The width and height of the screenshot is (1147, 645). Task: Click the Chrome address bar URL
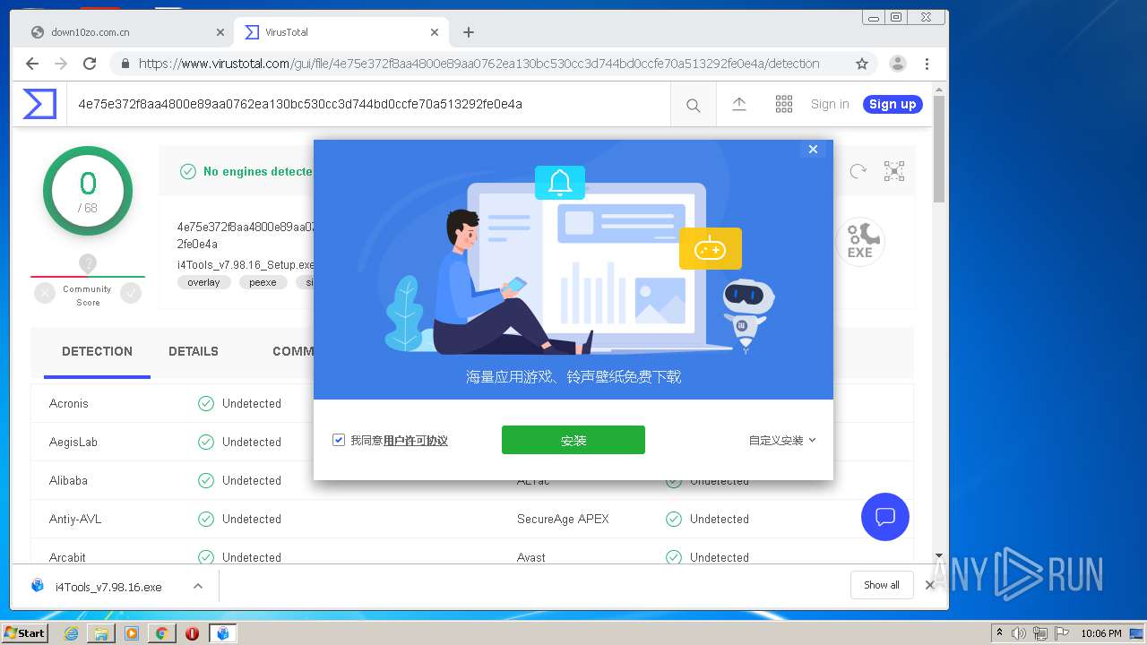(x=479, y=64)
